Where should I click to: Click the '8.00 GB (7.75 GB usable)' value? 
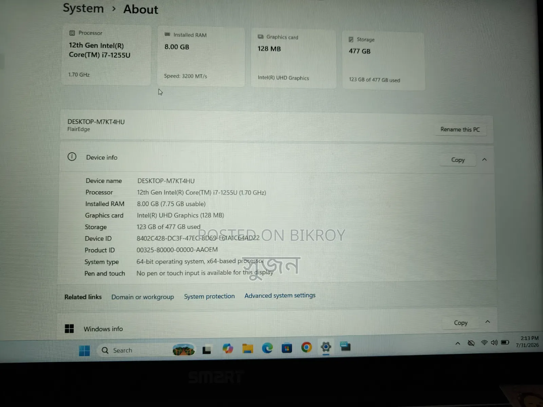tap(171, 204)
